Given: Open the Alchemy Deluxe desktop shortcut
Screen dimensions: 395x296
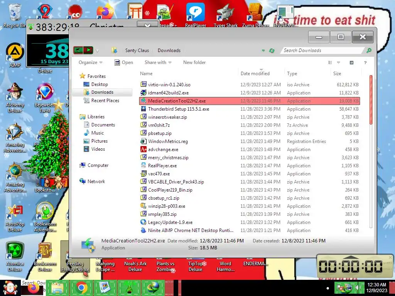Looking at the screenshot, I should [15, 98].
